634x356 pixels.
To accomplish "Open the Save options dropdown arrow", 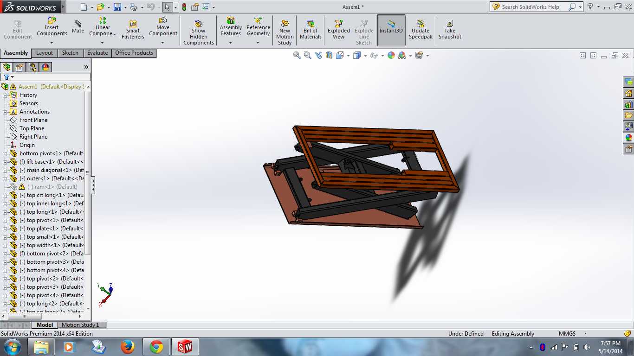I will coord(125,7).
